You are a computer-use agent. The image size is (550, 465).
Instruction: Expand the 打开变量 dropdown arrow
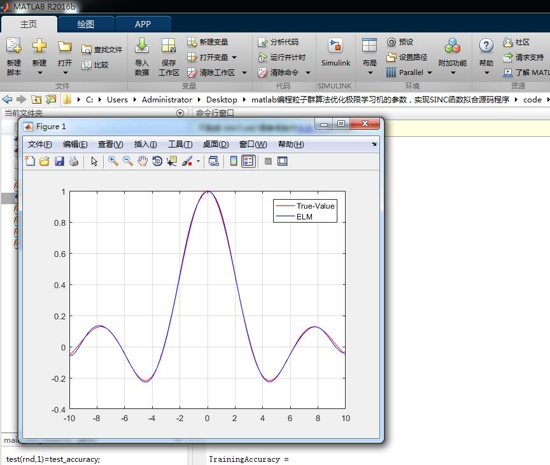[234, 57]
